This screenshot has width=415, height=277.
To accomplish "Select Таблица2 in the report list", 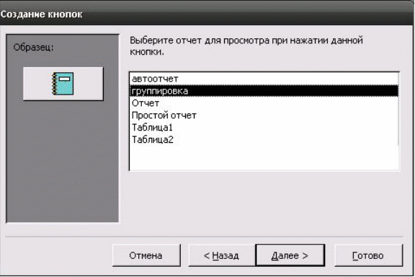I will [264, 140].
